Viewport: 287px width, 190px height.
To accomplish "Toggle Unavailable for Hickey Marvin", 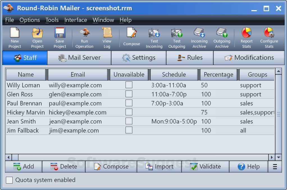I will coord(129,112).
